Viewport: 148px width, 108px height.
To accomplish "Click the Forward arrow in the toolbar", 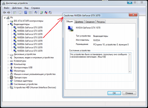I will pos(9,12).
